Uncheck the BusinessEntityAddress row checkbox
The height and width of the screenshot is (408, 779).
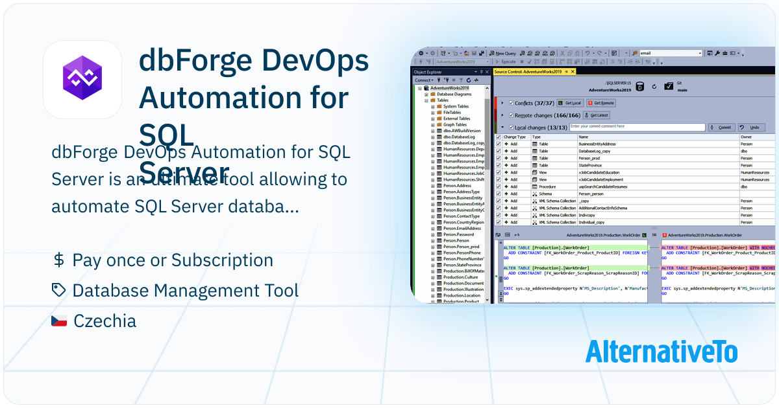(498, 144)
